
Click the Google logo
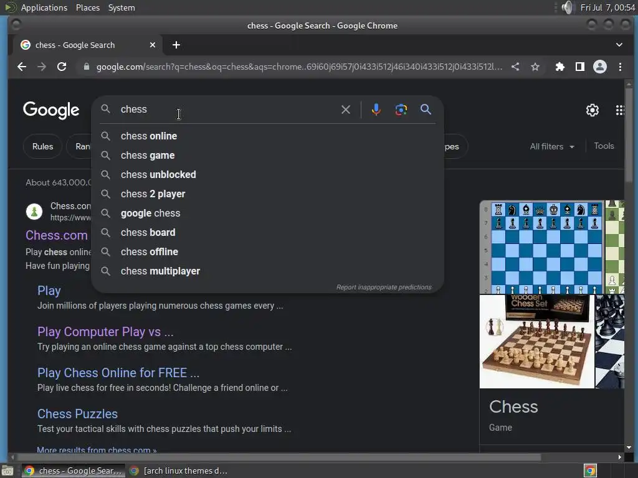51,110
